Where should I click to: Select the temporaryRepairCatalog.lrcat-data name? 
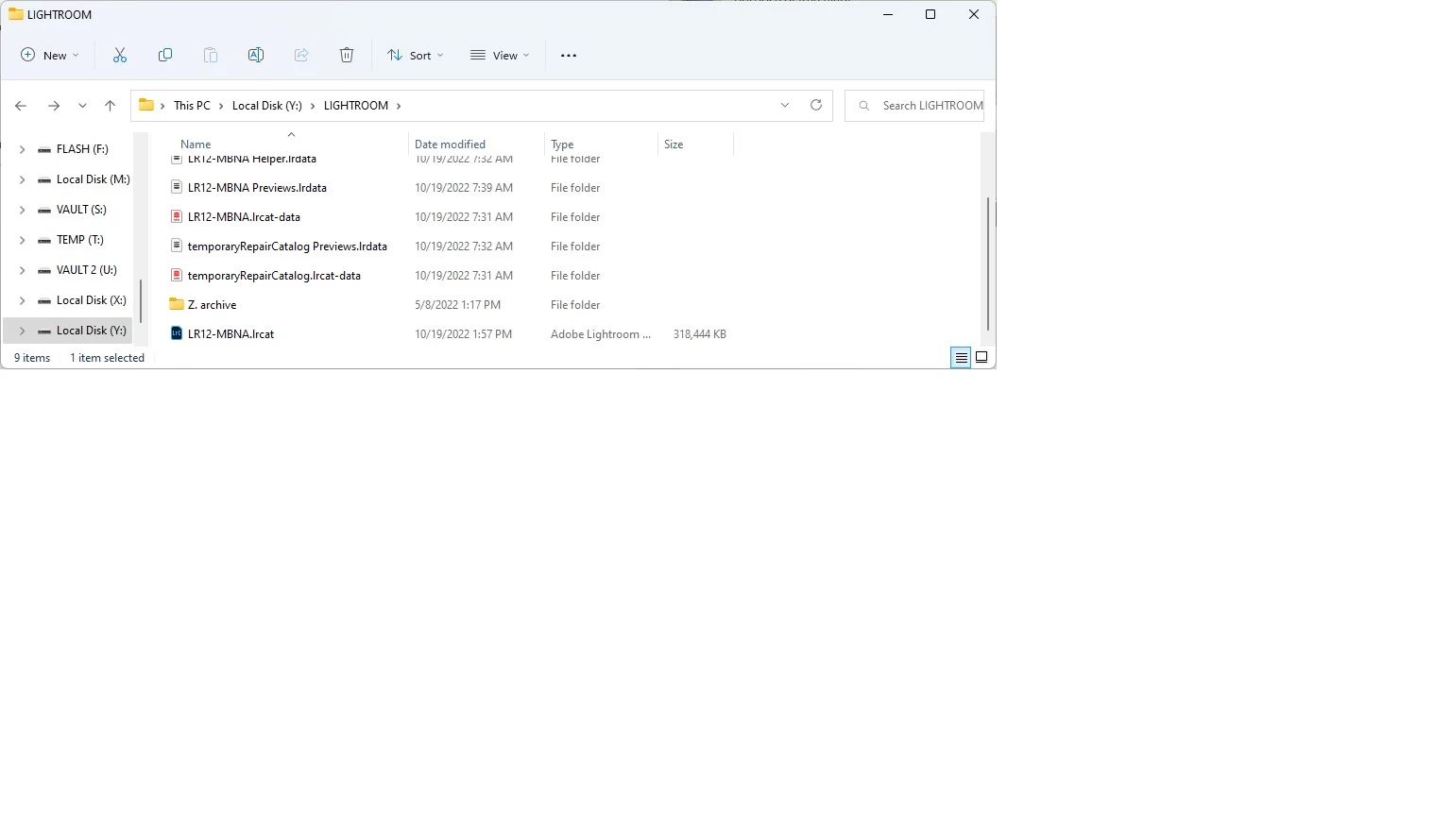coord(274,276)
